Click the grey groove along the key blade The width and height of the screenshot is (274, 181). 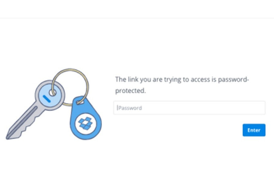pyautogui.click(x=24, y=120)
